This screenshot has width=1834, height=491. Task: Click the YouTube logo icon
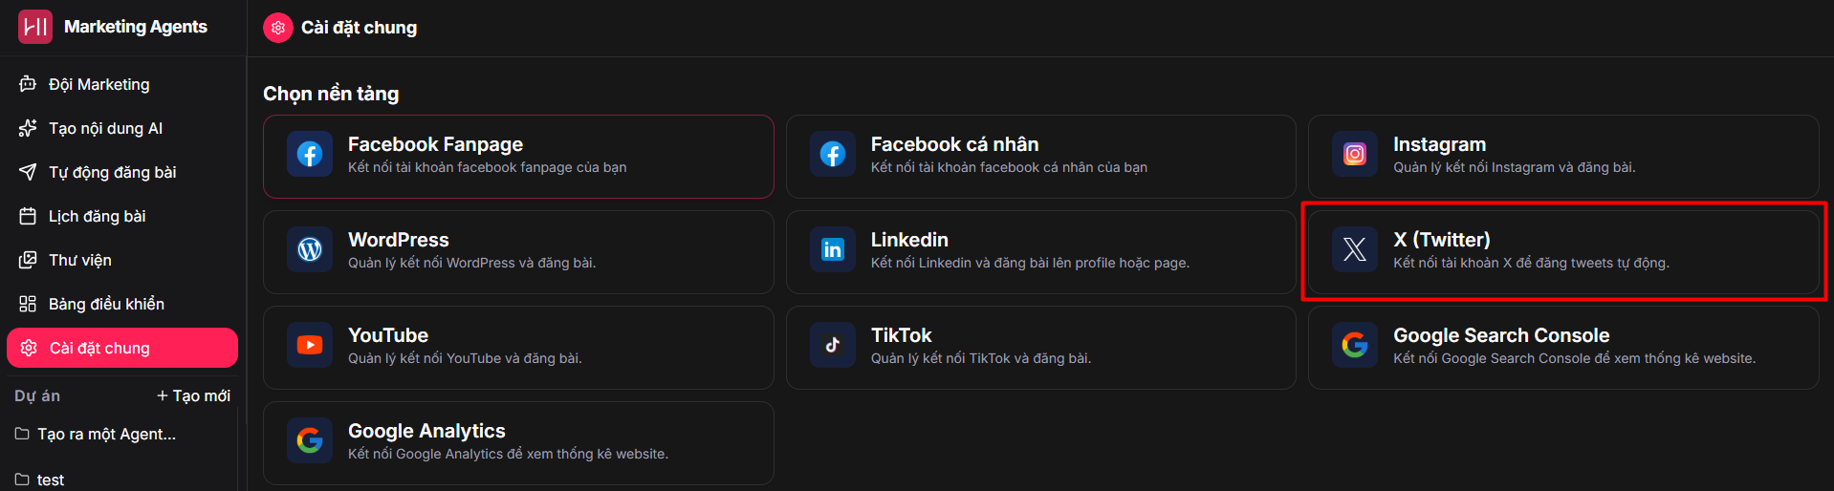[x=310, y=346]
